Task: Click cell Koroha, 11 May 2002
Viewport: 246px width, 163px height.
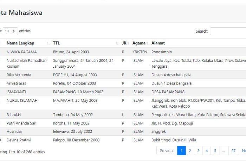Action: tap(71, 123)
